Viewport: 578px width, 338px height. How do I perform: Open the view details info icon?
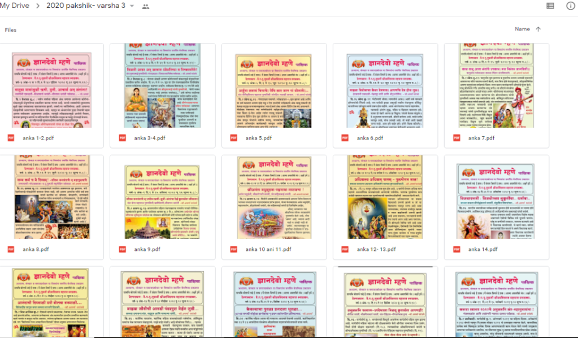coord(570,6)
